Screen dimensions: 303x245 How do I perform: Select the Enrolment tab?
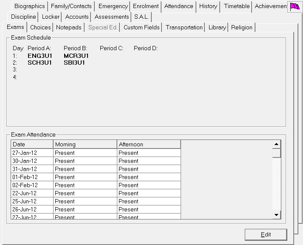coord(146,6)
